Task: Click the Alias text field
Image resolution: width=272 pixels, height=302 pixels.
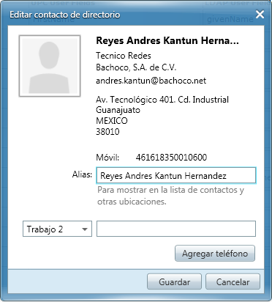Action: pyautogui.click(x=176, y=175)
